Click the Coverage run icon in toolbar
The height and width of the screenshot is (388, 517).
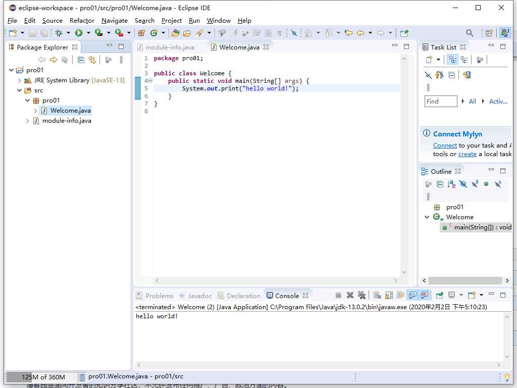[98, 33]
